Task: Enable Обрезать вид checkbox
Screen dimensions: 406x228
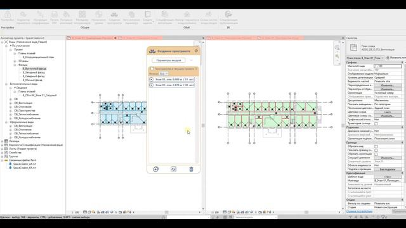Action: coord(376,146)
